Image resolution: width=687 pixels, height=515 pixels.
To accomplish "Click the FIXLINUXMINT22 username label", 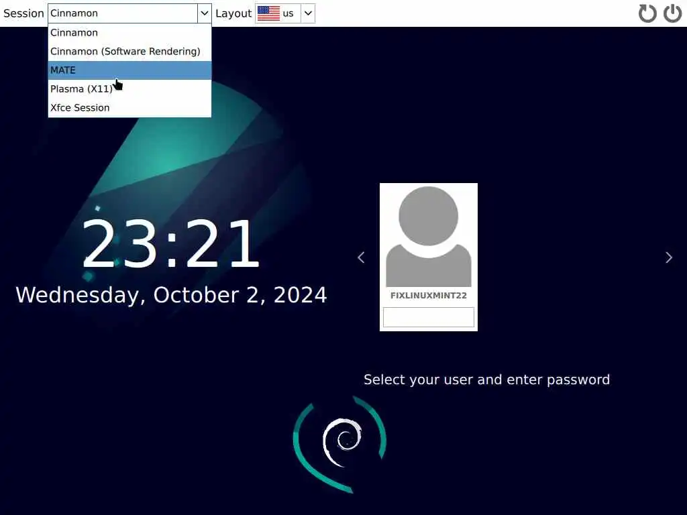I will coord(429,296).
